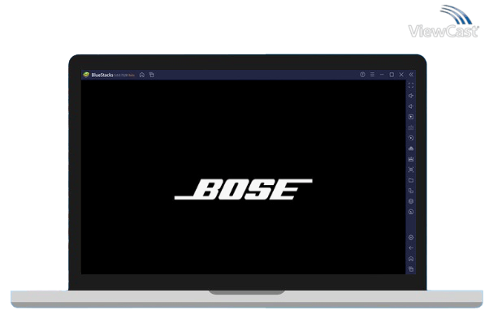Image resolution: width=489 pixels, height=336 pixels.
Task: Click the install APK icon in sidebar
Action: pyautogui.click(x=411, y=159)
